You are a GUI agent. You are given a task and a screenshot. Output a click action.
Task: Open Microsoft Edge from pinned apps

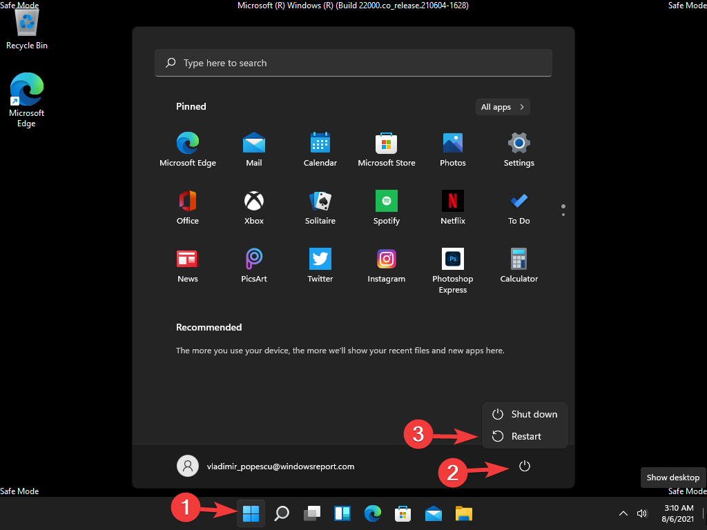(188, 149)
